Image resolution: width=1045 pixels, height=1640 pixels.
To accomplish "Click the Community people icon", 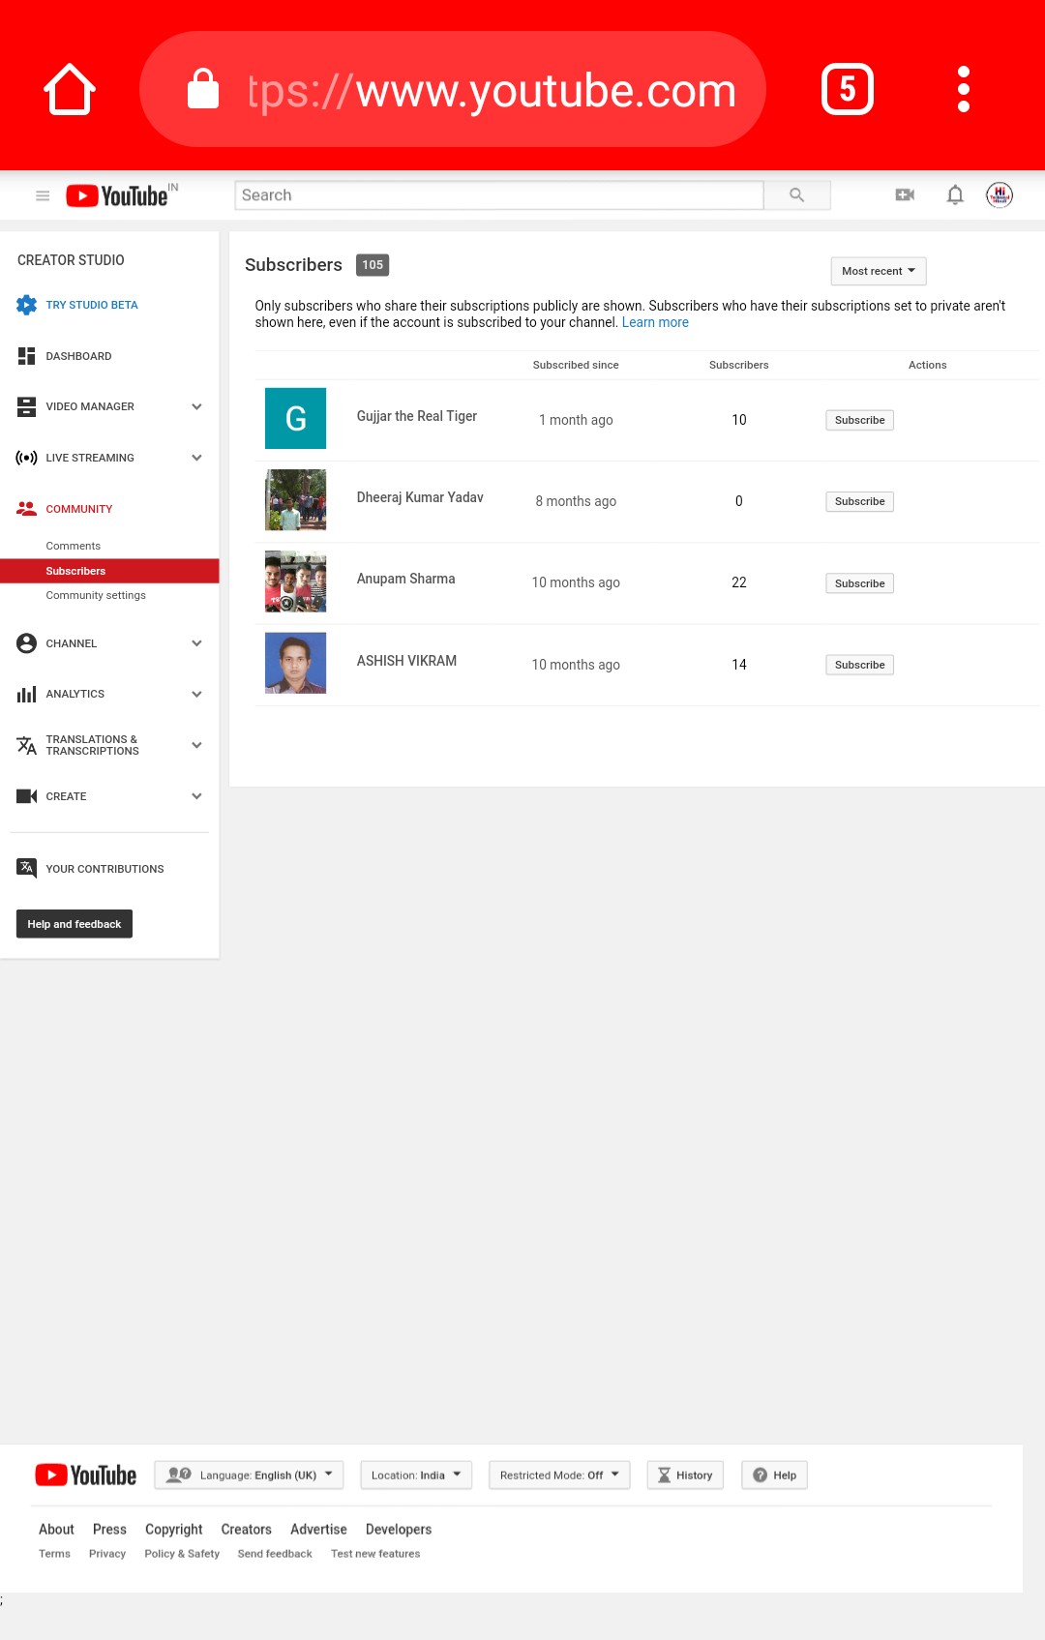I will [x=27, y=509].
